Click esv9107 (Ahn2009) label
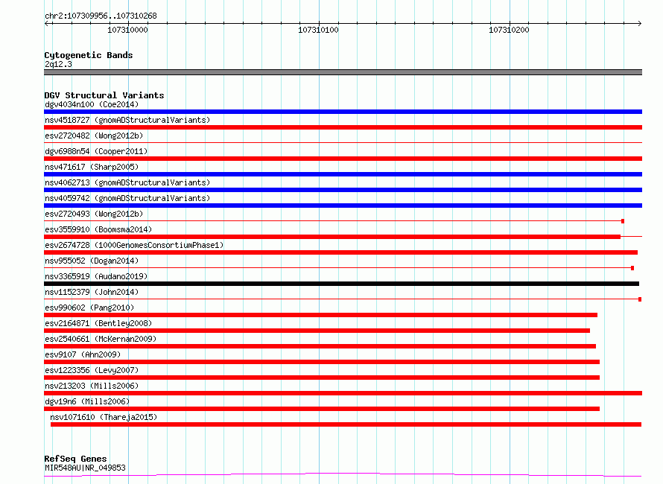Image resolution: width=663 pixels, height=484 pixels. point(83,354)
